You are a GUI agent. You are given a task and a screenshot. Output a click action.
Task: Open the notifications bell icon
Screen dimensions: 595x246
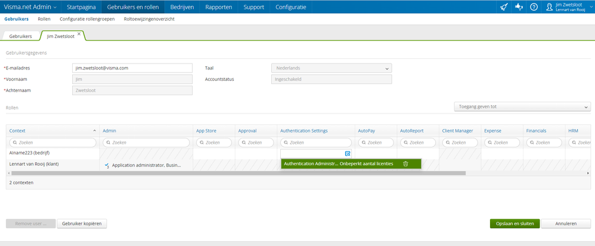504,7
